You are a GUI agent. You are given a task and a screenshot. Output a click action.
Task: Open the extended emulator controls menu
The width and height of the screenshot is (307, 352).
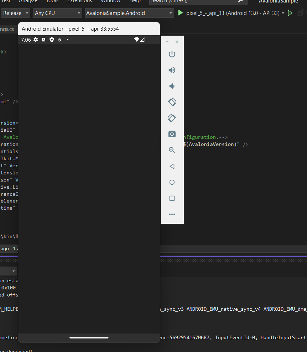[172, 214]
